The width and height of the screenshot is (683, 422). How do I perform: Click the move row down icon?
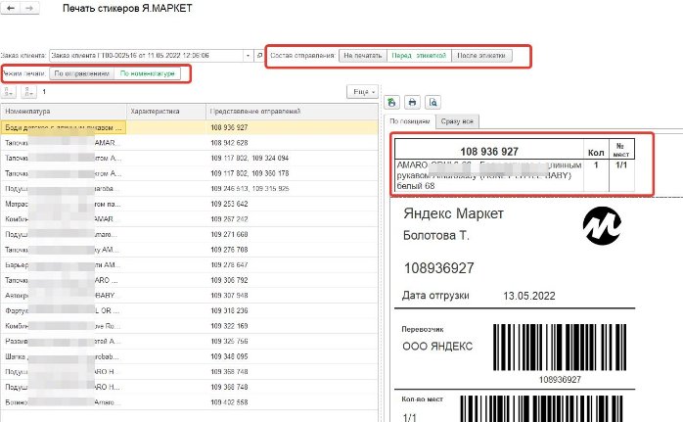tap(26, 91)
